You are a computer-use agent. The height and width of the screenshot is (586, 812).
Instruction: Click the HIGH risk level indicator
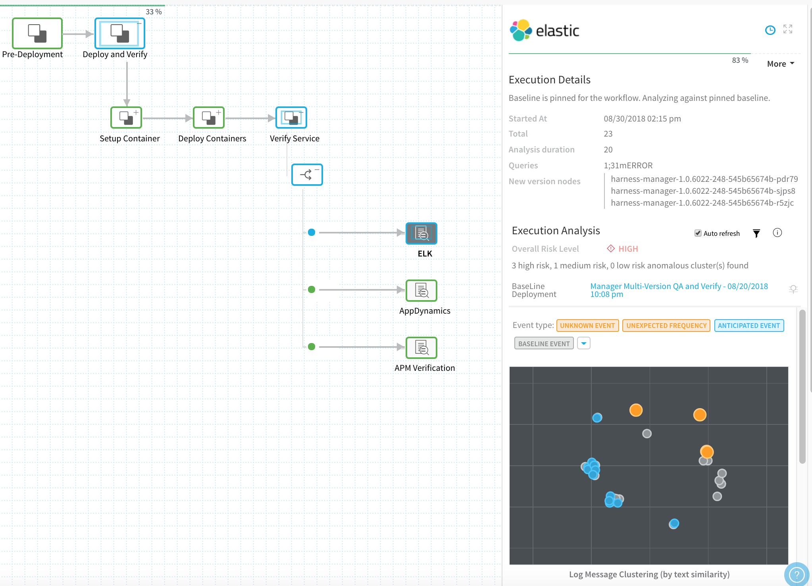pyautogui.click(x=623, y=249)
